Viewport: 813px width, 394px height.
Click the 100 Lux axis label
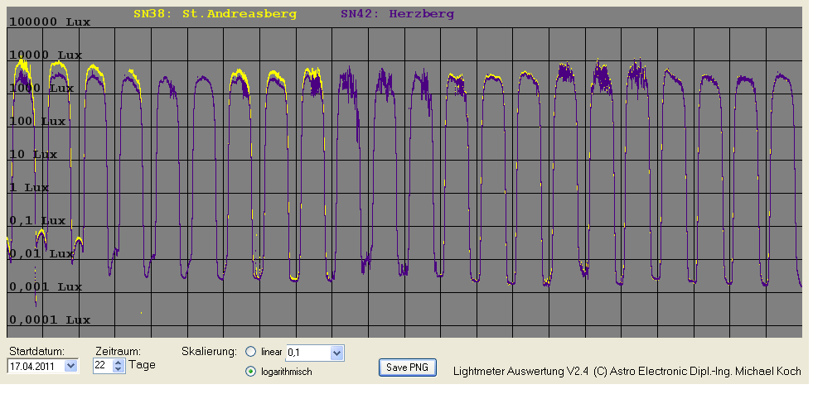[x=38, y=121]
